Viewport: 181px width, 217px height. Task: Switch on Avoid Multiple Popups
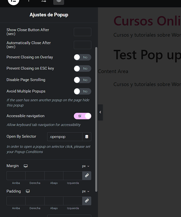pyautogui.click(x=82, y=91)
